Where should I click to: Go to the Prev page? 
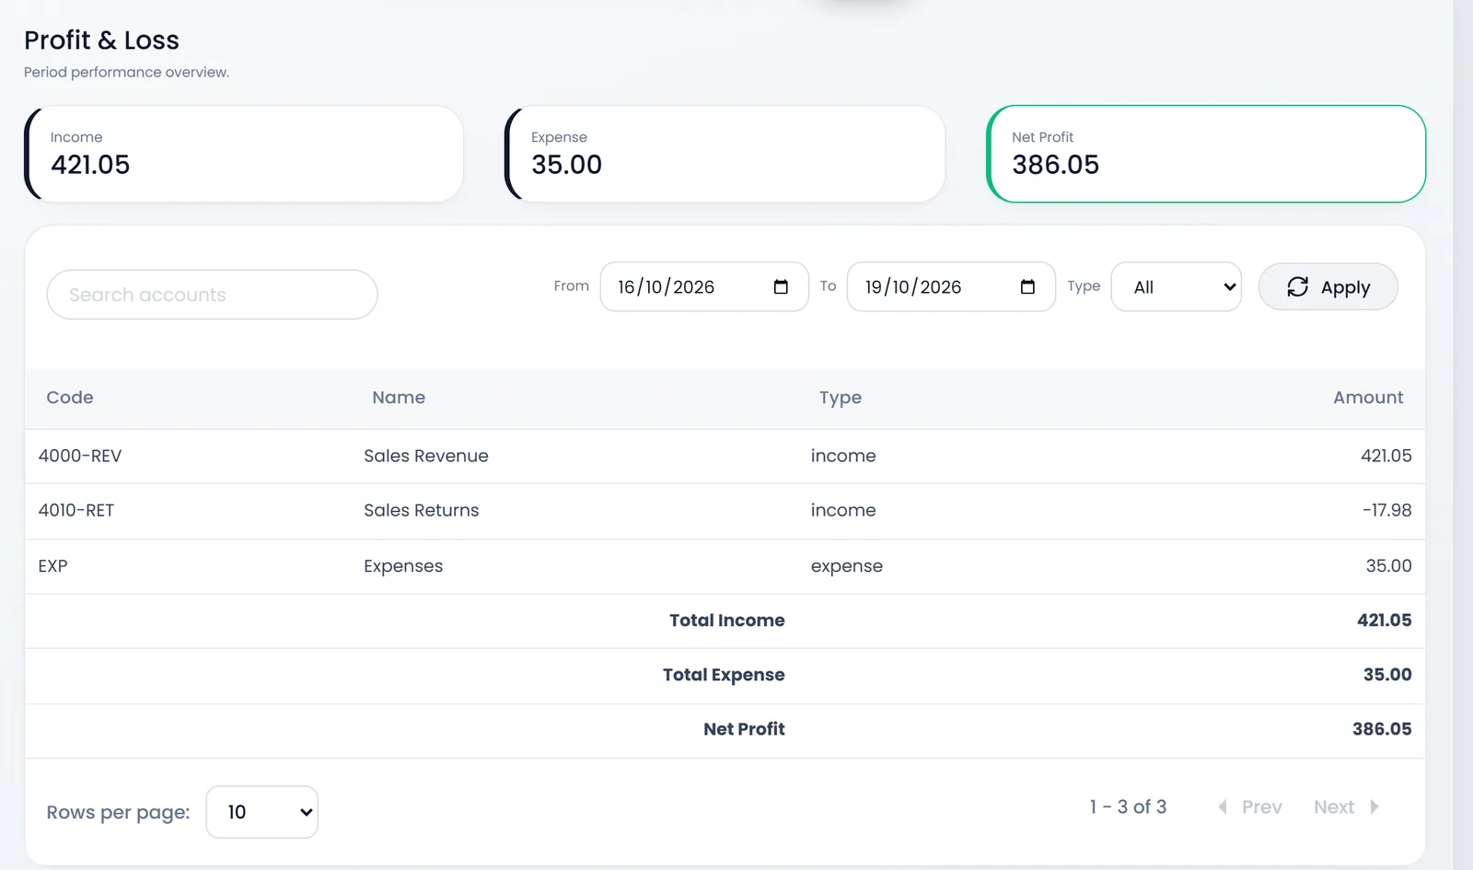click(1249, 807)
